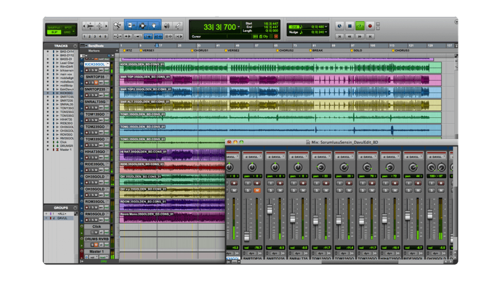Screen dimensions: 501x281
Task: Open the Grid mode dropdown arrow
Action: pyautogui.click(x=73, y=31)
